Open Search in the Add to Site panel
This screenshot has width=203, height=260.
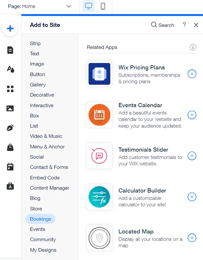click(x=162, y=25)
